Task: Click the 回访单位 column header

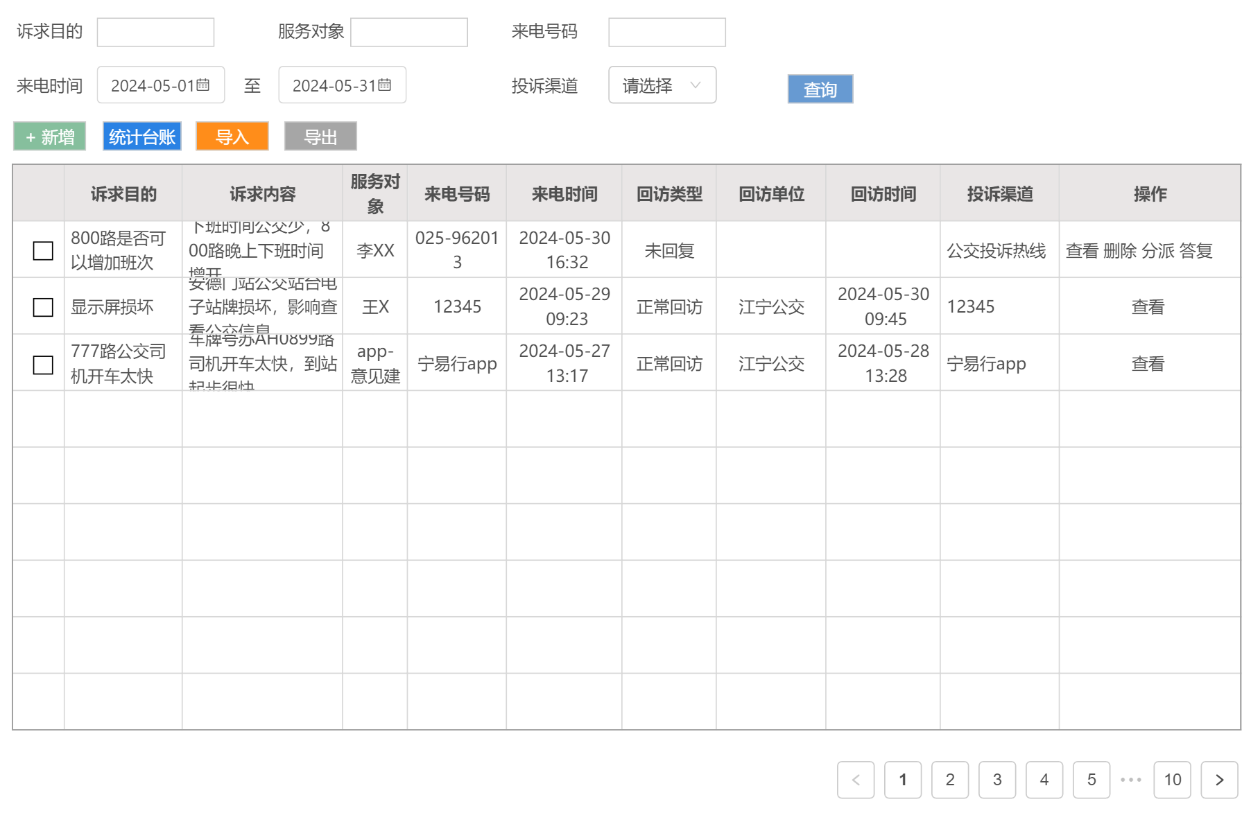Action: coord(771,193)
